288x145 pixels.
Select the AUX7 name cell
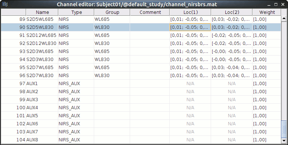tap(42, 132)
